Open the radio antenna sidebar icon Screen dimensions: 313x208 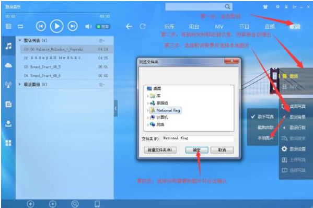point(8,85)
